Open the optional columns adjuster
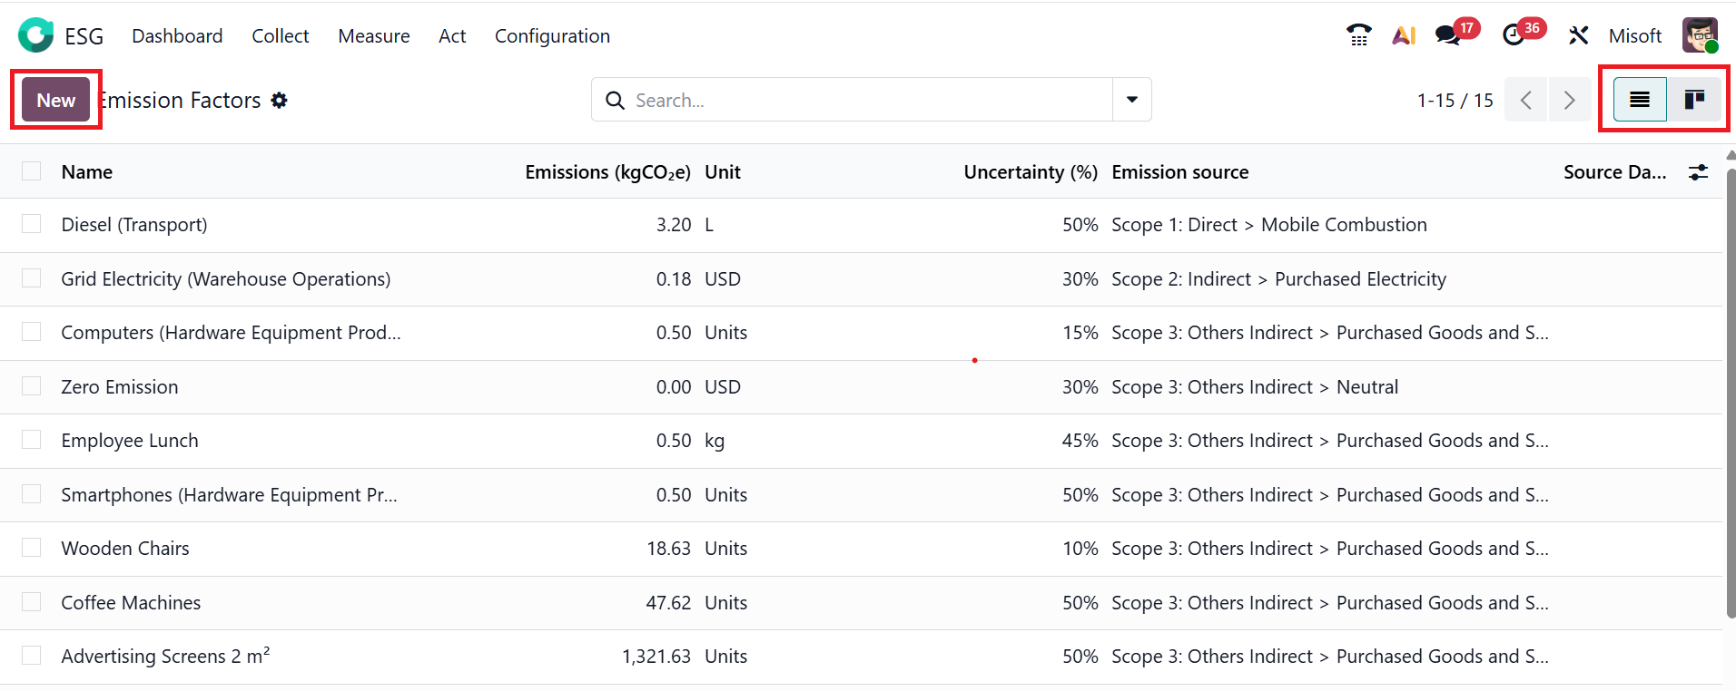This screenshot has height=691, width=1736. [x=1698, y=172]
